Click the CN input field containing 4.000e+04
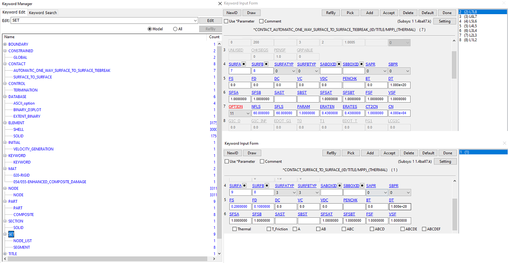 coord(399,113)
